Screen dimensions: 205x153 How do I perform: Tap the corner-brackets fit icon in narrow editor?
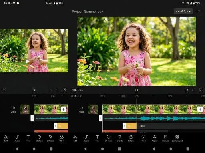click(x=4, y=90)
